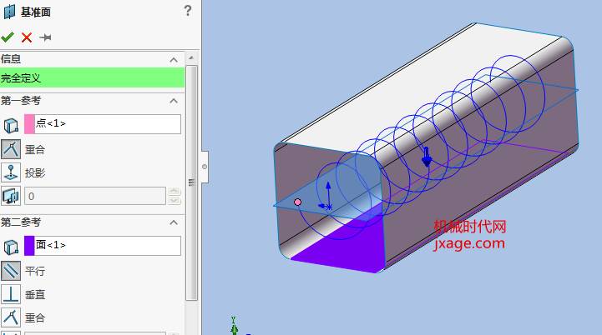Toggle 垂直 perpendicular constraint
602x335 pixels.
[x=11, y=294]
